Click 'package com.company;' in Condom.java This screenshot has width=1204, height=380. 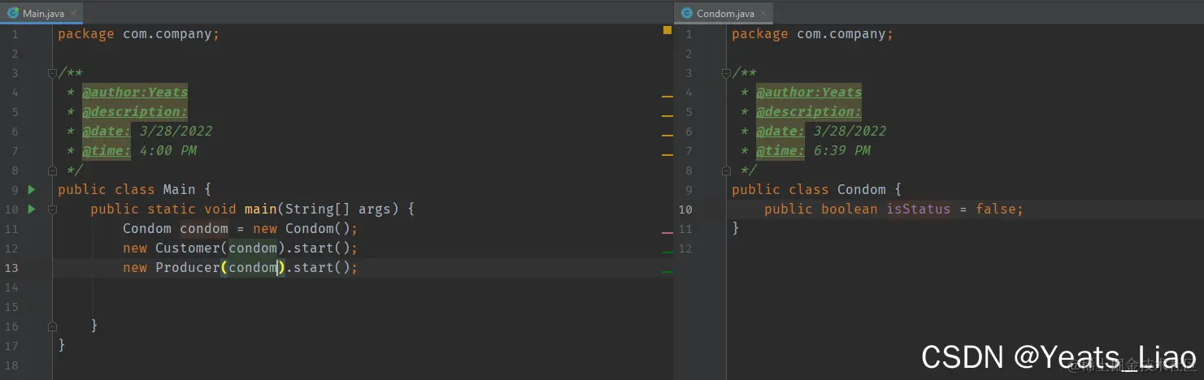[x=812, y=33]
